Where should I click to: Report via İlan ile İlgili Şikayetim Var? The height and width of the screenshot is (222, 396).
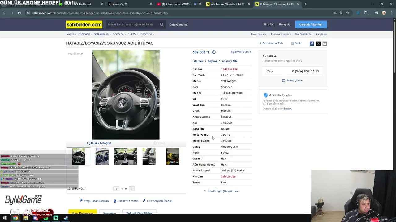tap(221, 191)
